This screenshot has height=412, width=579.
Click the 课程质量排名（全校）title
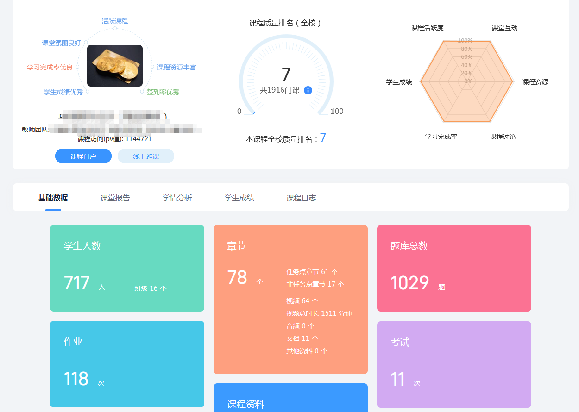[x=286, y=23]
